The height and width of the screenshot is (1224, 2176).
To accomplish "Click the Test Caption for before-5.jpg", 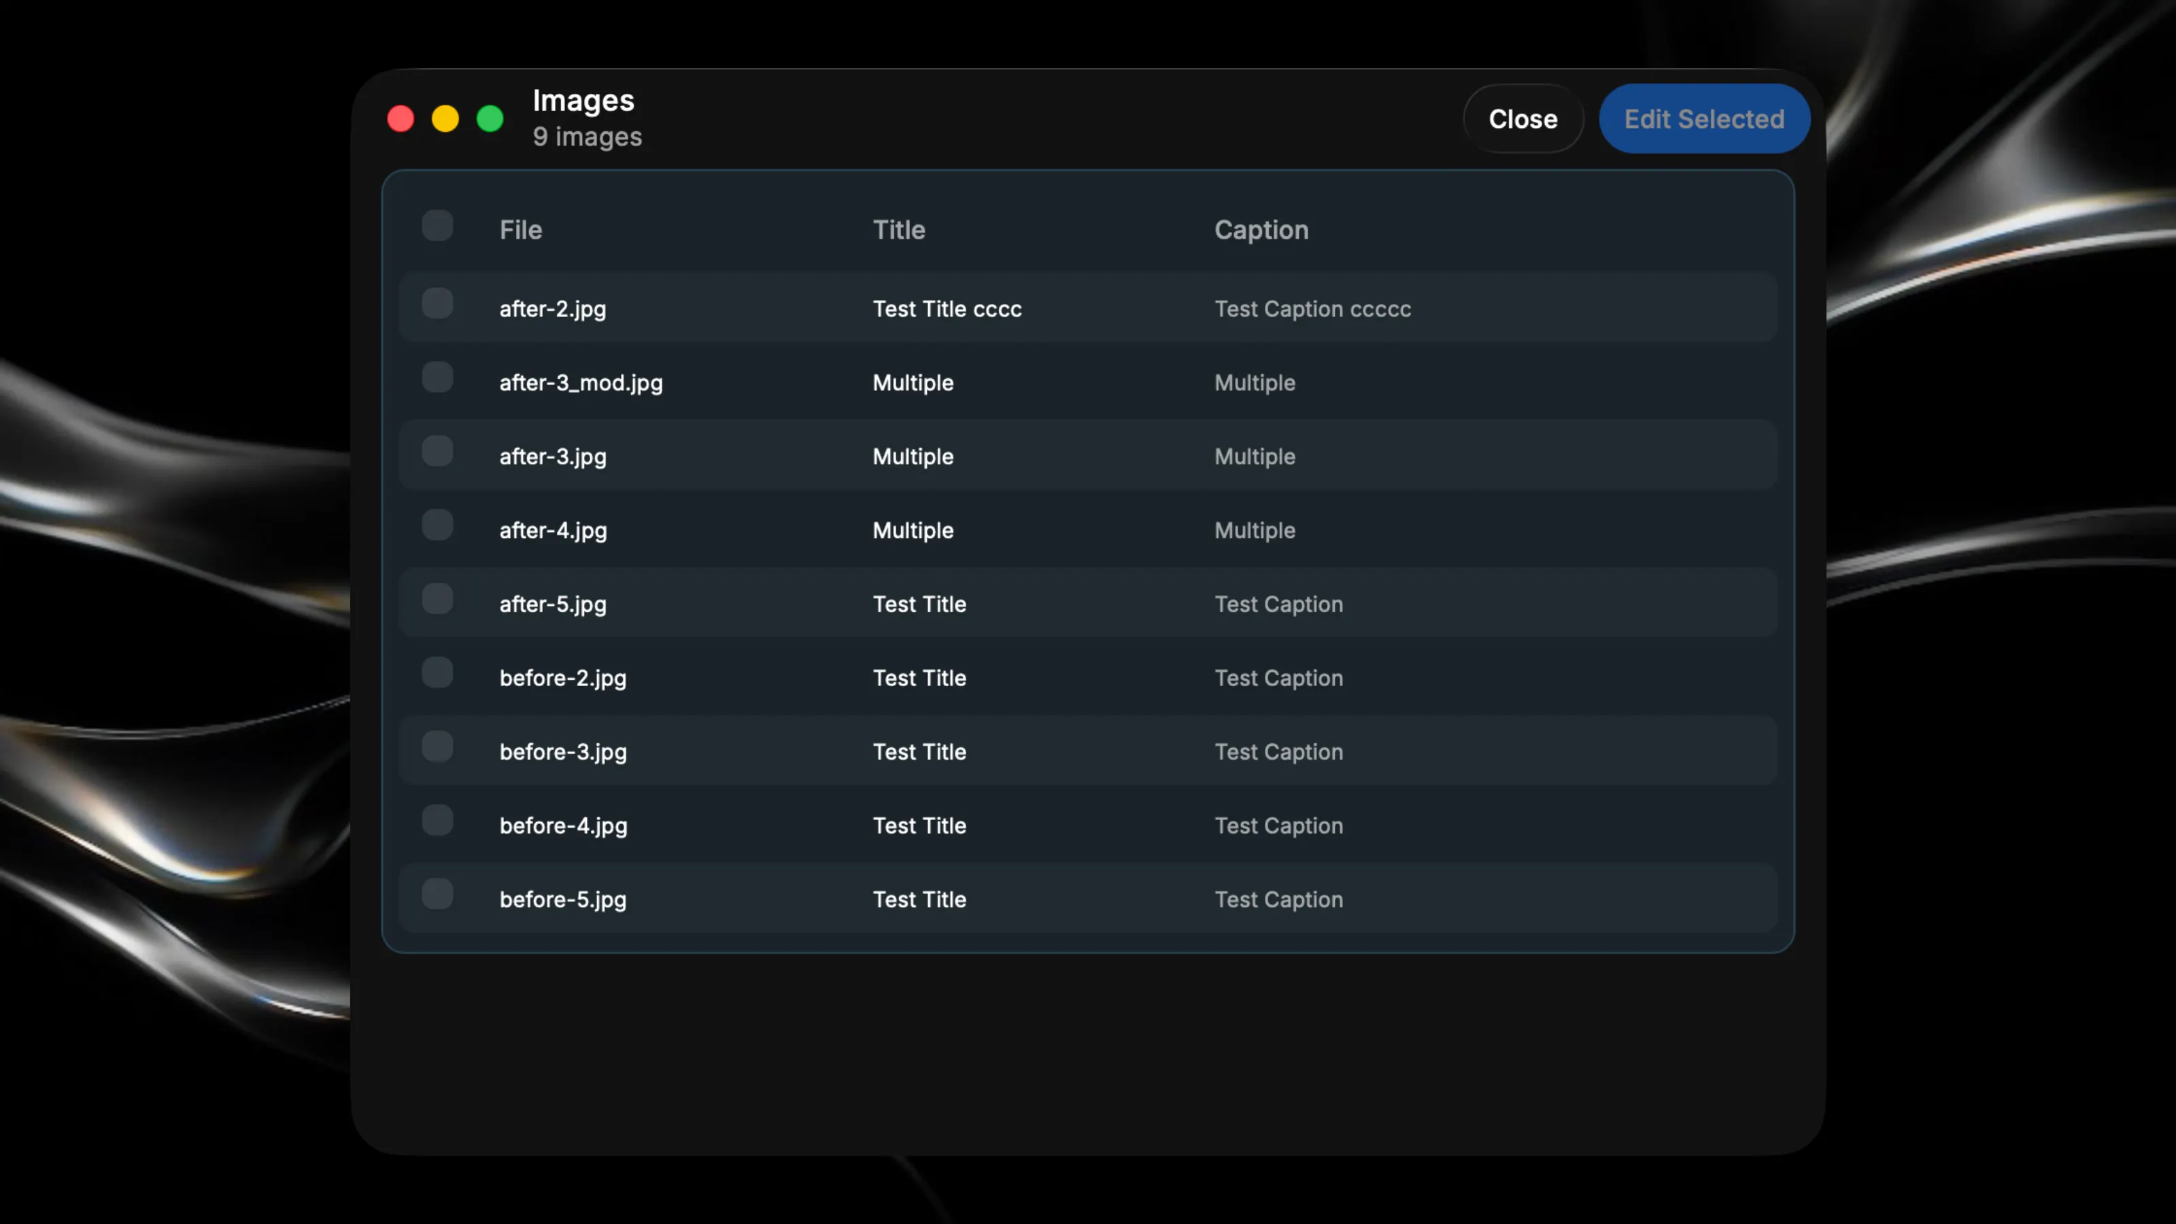I will (1279, 900).
